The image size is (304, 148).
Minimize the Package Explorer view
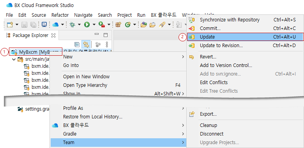point(97,34)
